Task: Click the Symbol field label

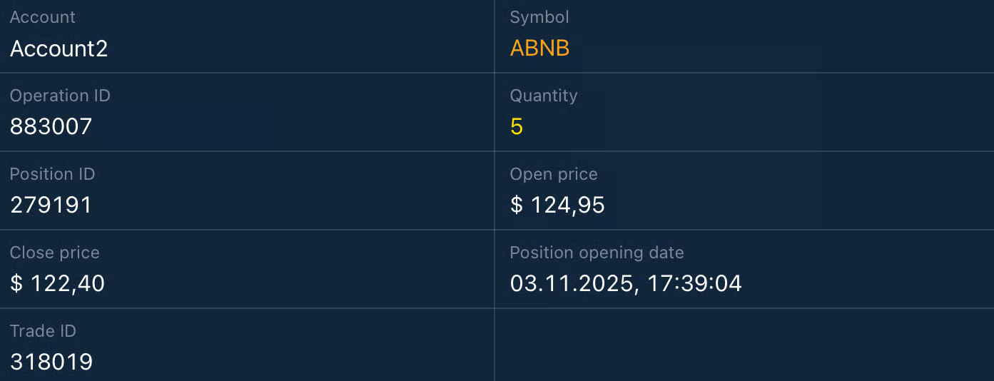Action: pyautogui.click(x=539, y=17)
